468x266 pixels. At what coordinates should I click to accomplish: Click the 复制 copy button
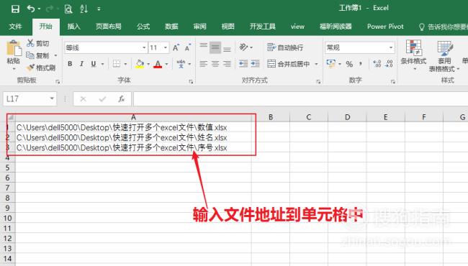point(37,55)
